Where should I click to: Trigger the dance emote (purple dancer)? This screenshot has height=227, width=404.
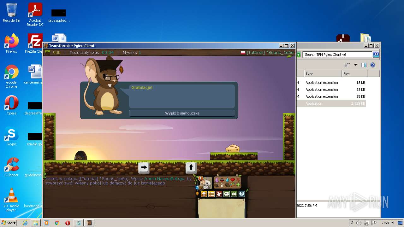[x=217, y=180]
